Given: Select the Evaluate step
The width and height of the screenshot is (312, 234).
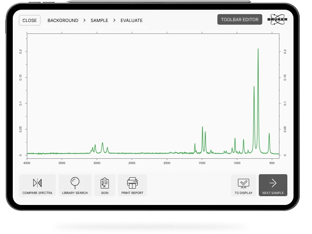Looking at the screenshot, I should (x=132, y=21).
